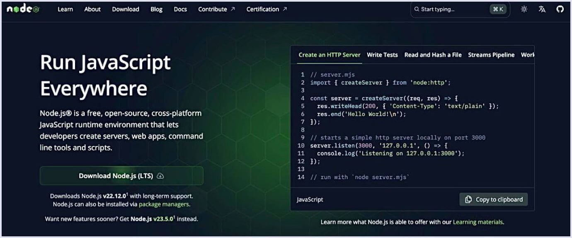Click the 'starts a simple http server' comment

click(397, 138)
